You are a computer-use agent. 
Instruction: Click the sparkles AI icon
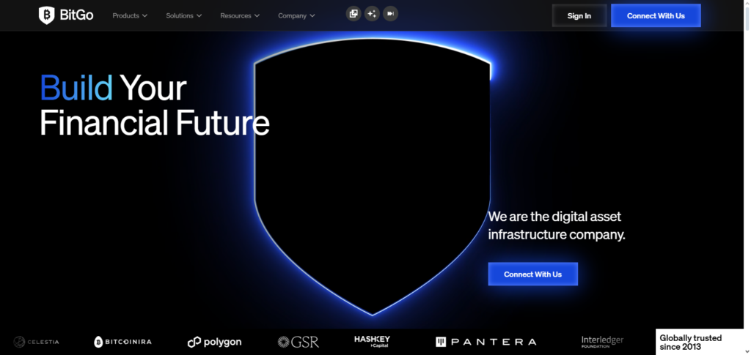pos(372,13)
